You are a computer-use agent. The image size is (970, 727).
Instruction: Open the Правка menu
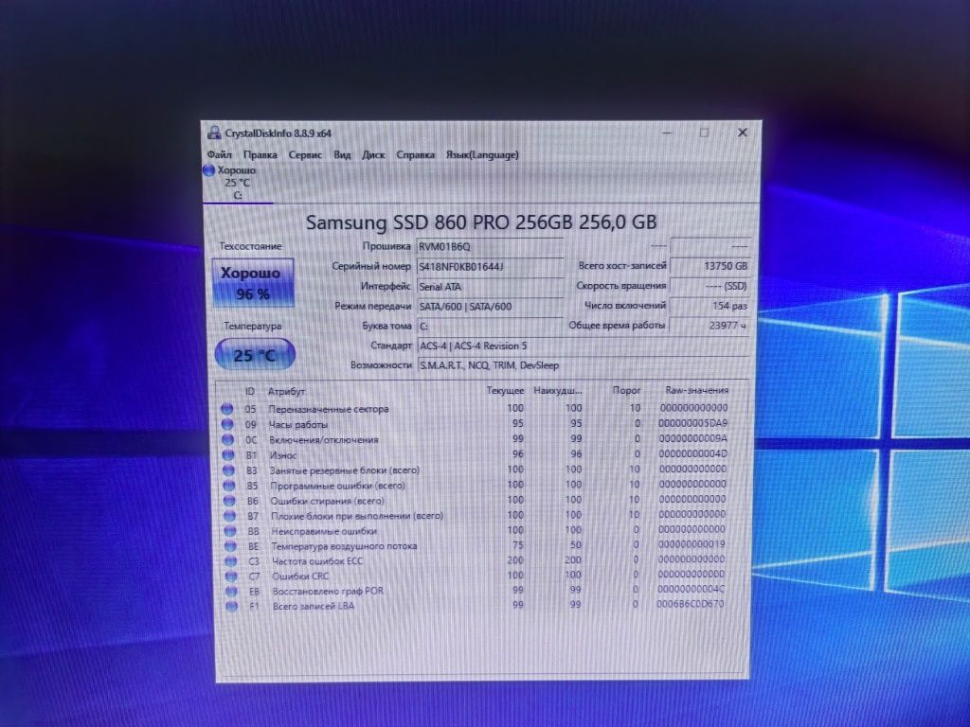(x=260, y=154)
